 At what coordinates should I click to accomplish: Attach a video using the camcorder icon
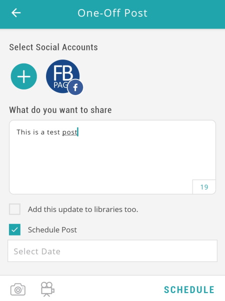47,289
